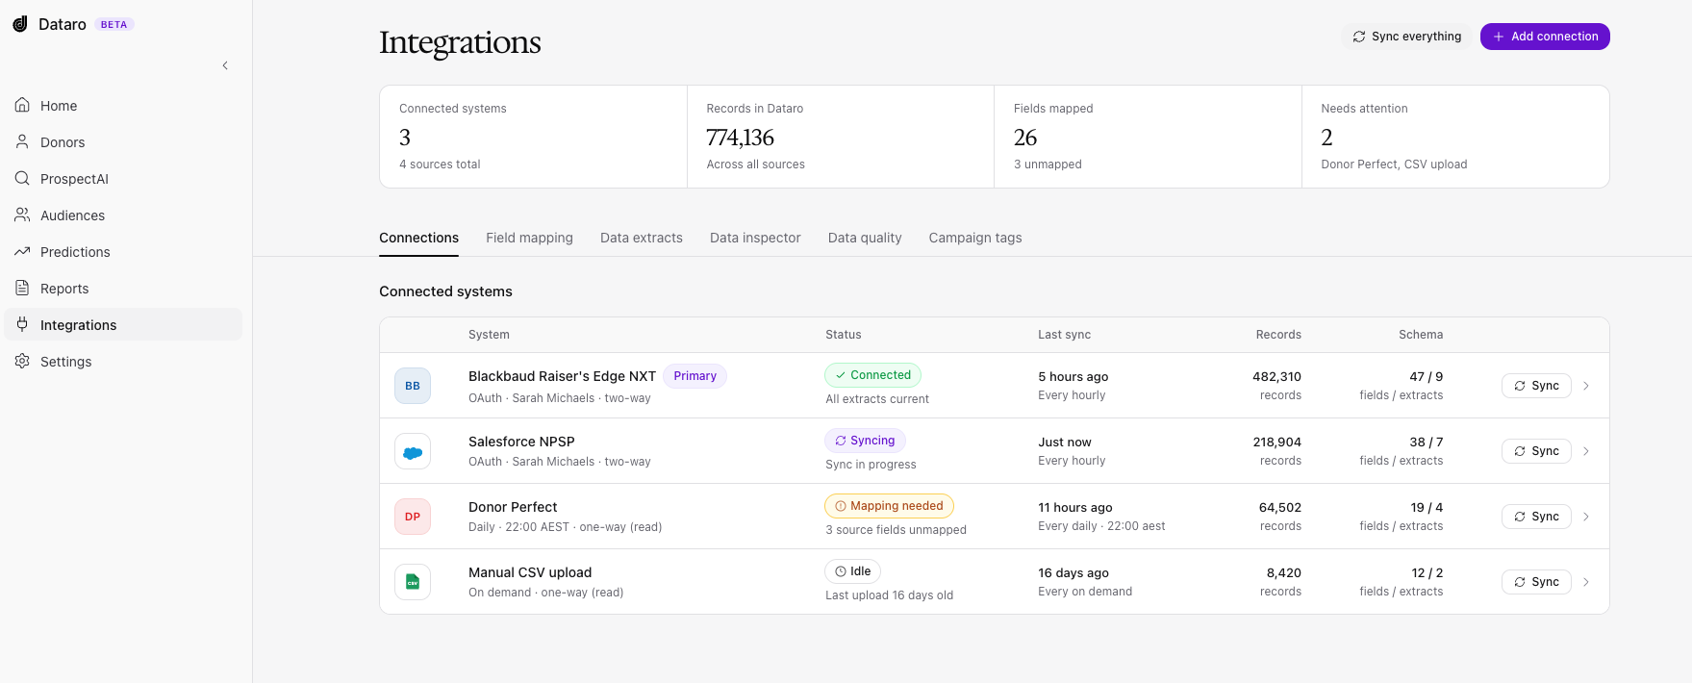Click the Idle status badge

(x=852, y=571)
